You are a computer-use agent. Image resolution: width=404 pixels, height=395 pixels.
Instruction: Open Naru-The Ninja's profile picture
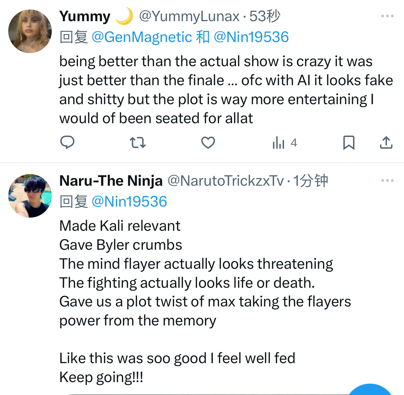click(x=30, y=196)
